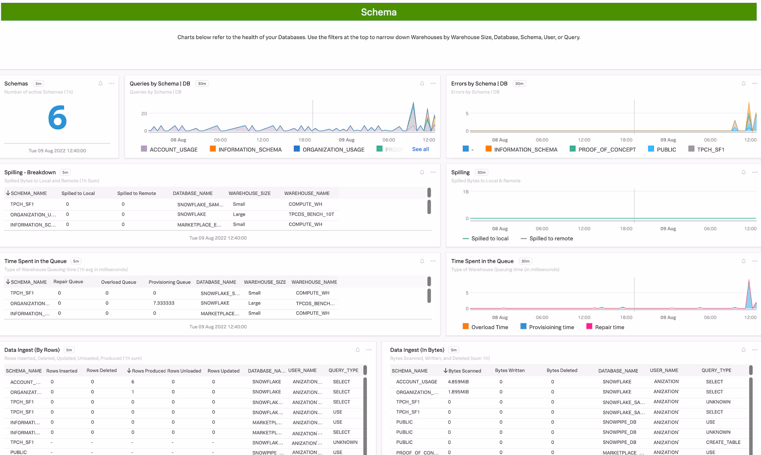Click the alert bell on Schemas panel

click(x=100, y=84)
